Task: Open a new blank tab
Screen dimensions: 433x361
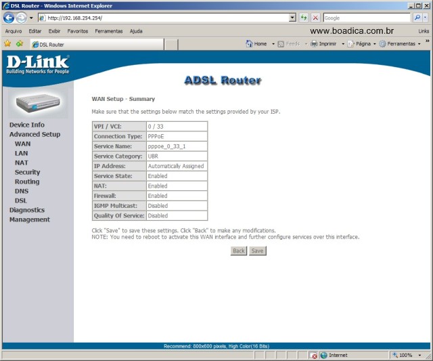Action: [171, 45]
